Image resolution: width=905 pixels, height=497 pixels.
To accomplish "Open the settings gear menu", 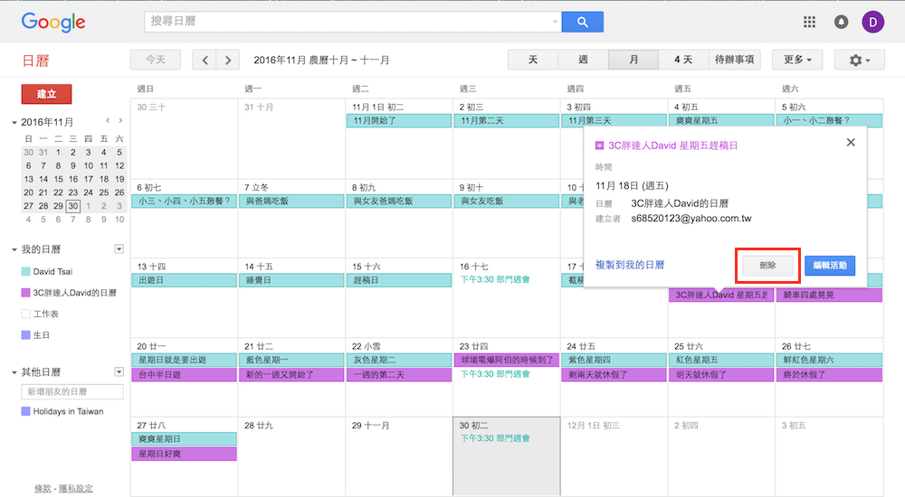I will [860, 60].
